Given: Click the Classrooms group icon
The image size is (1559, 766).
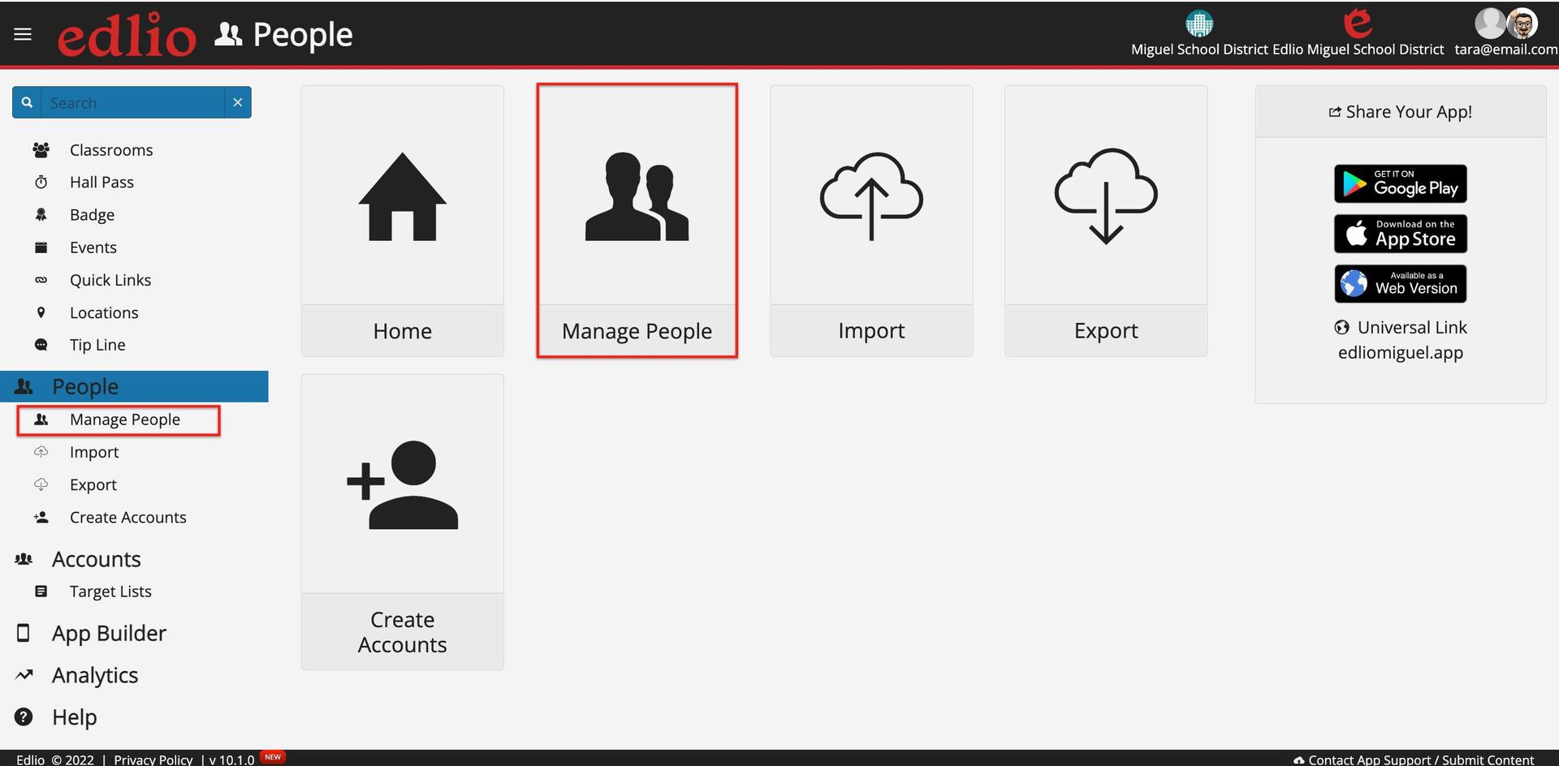Looking at the screenshot, I should point(41,149).
